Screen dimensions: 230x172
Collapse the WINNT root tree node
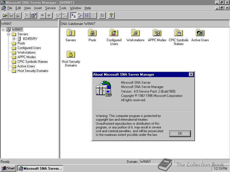tap(3, 30)
